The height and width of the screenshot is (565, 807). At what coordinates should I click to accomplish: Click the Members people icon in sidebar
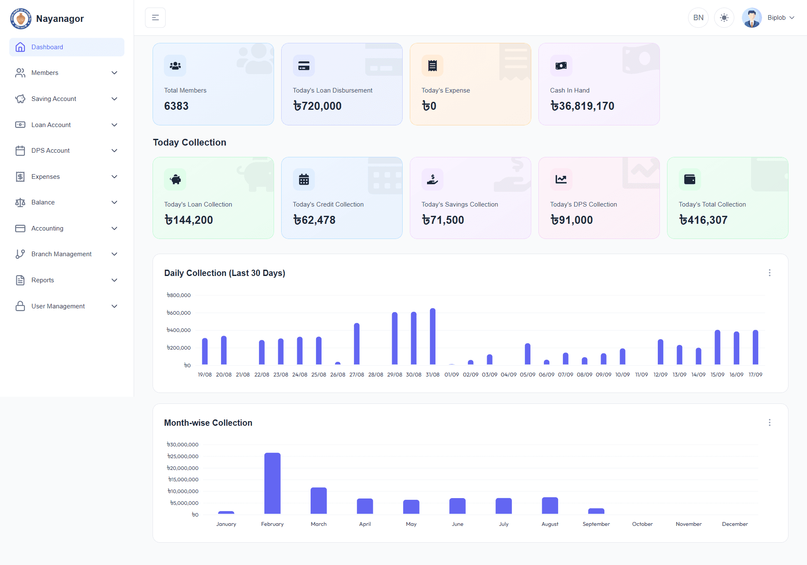coord(20,73)
